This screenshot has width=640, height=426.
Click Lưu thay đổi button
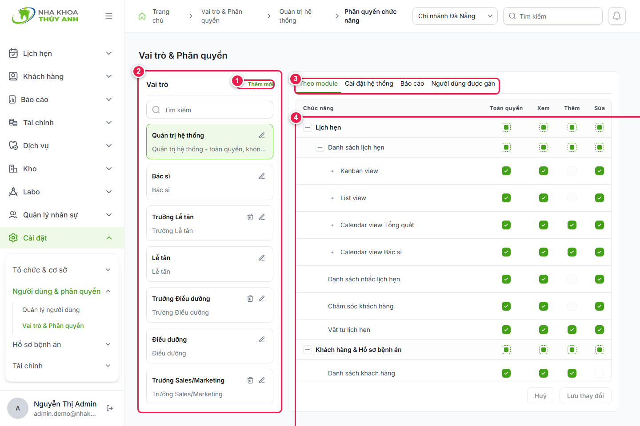click(x=585, y=396)
